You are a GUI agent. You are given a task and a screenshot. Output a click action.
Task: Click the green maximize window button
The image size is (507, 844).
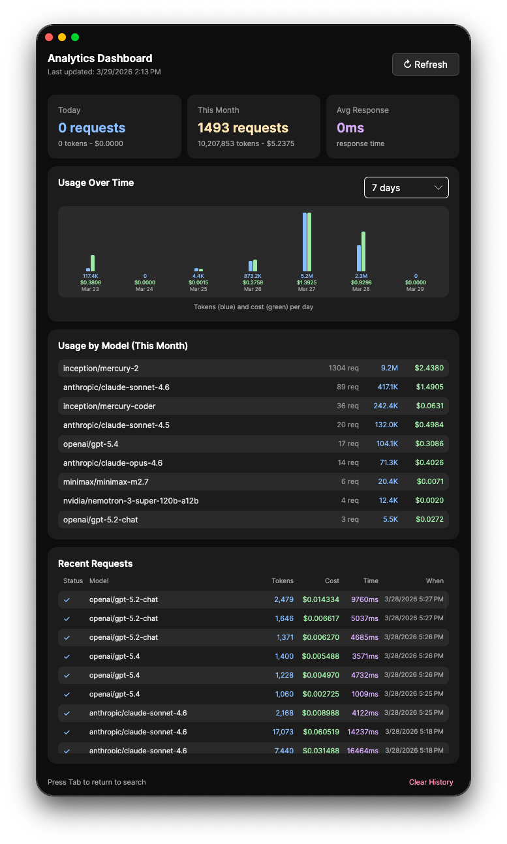tap(75, 37)
